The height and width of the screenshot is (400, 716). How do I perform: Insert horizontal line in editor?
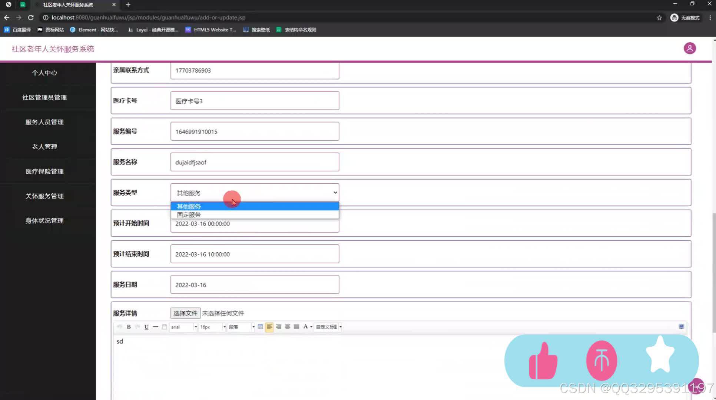coord(155,327)
